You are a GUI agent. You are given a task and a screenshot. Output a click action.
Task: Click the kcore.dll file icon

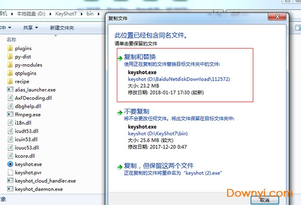click(x=10, y=156)
